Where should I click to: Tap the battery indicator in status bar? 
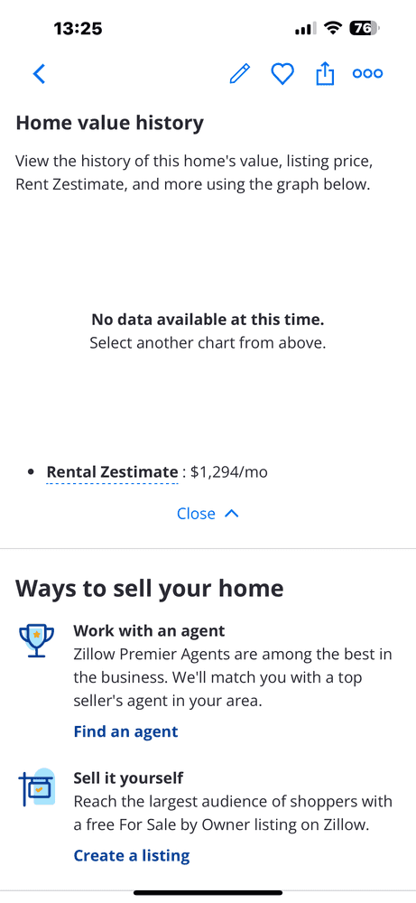[365, 28]
